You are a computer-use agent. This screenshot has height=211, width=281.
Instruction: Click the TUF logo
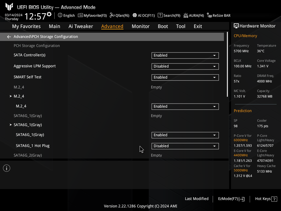pos(9,7)
